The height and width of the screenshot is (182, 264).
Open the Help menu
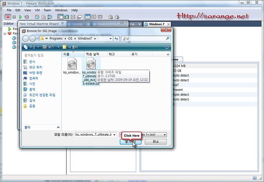[x=74, y=10]
